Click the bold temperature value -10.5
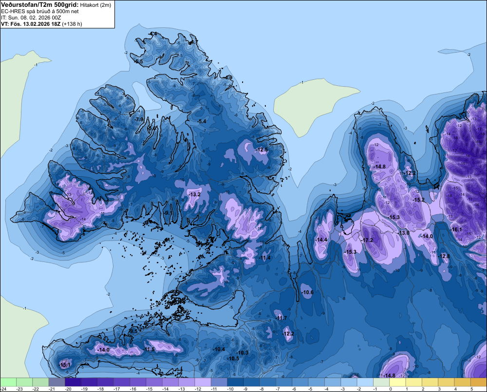Image resolution: width=487 pixels, height=392 pixels. point(233,358)
